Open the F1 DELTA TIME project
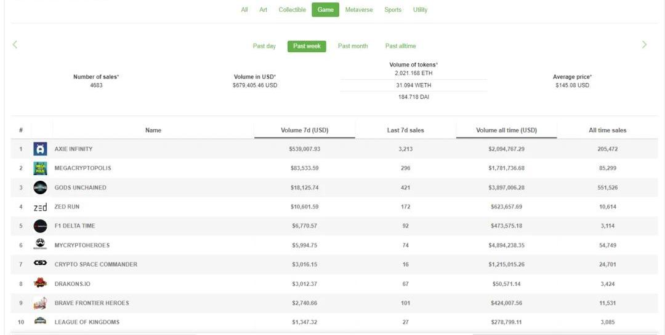Viewport: 665px width, 335px height. click(75, 226)
